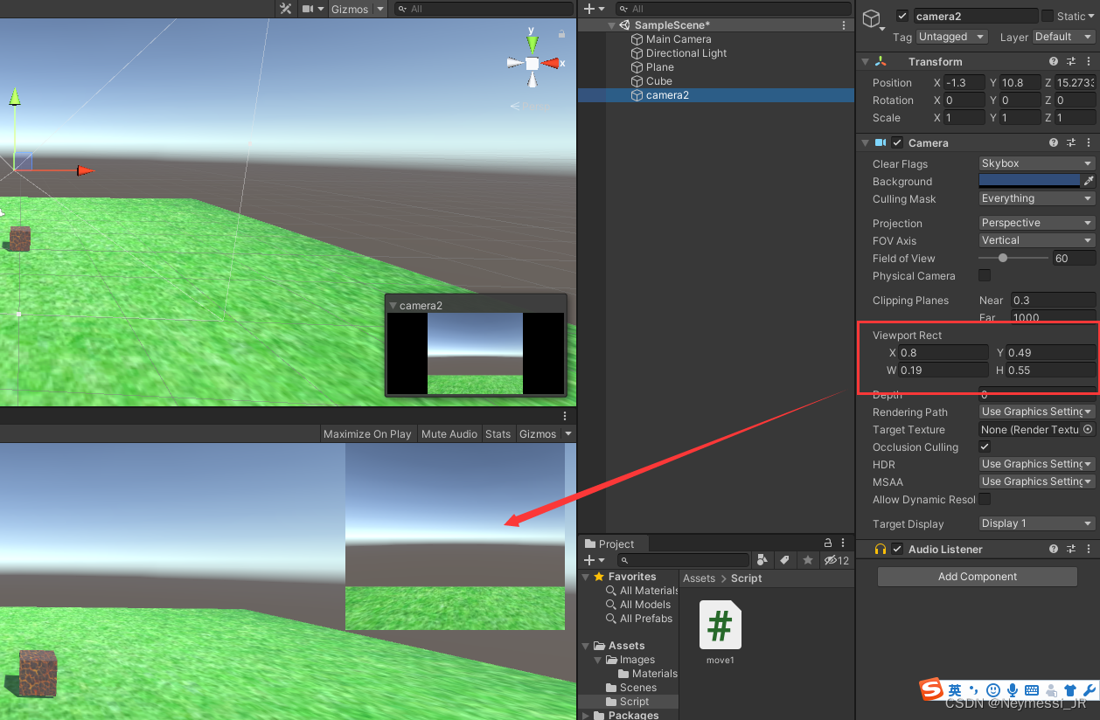Open Camera component presets icon

1071,142
